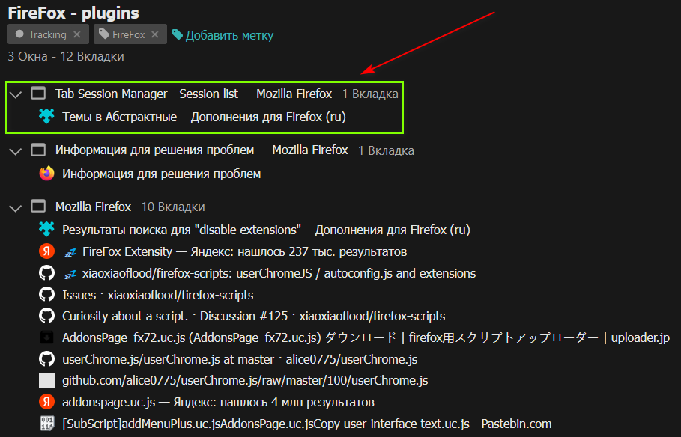Open github.com/alice0775/userChrome.js/raw/master/100 tab
This screenshot has width=681, height=437.
point(245,381)
